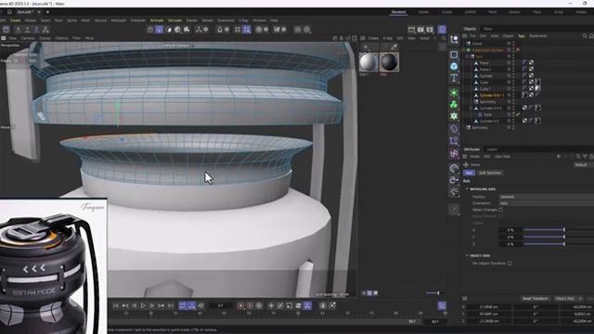Toggle visibility dots of the top object row

[x=513, y=44]
